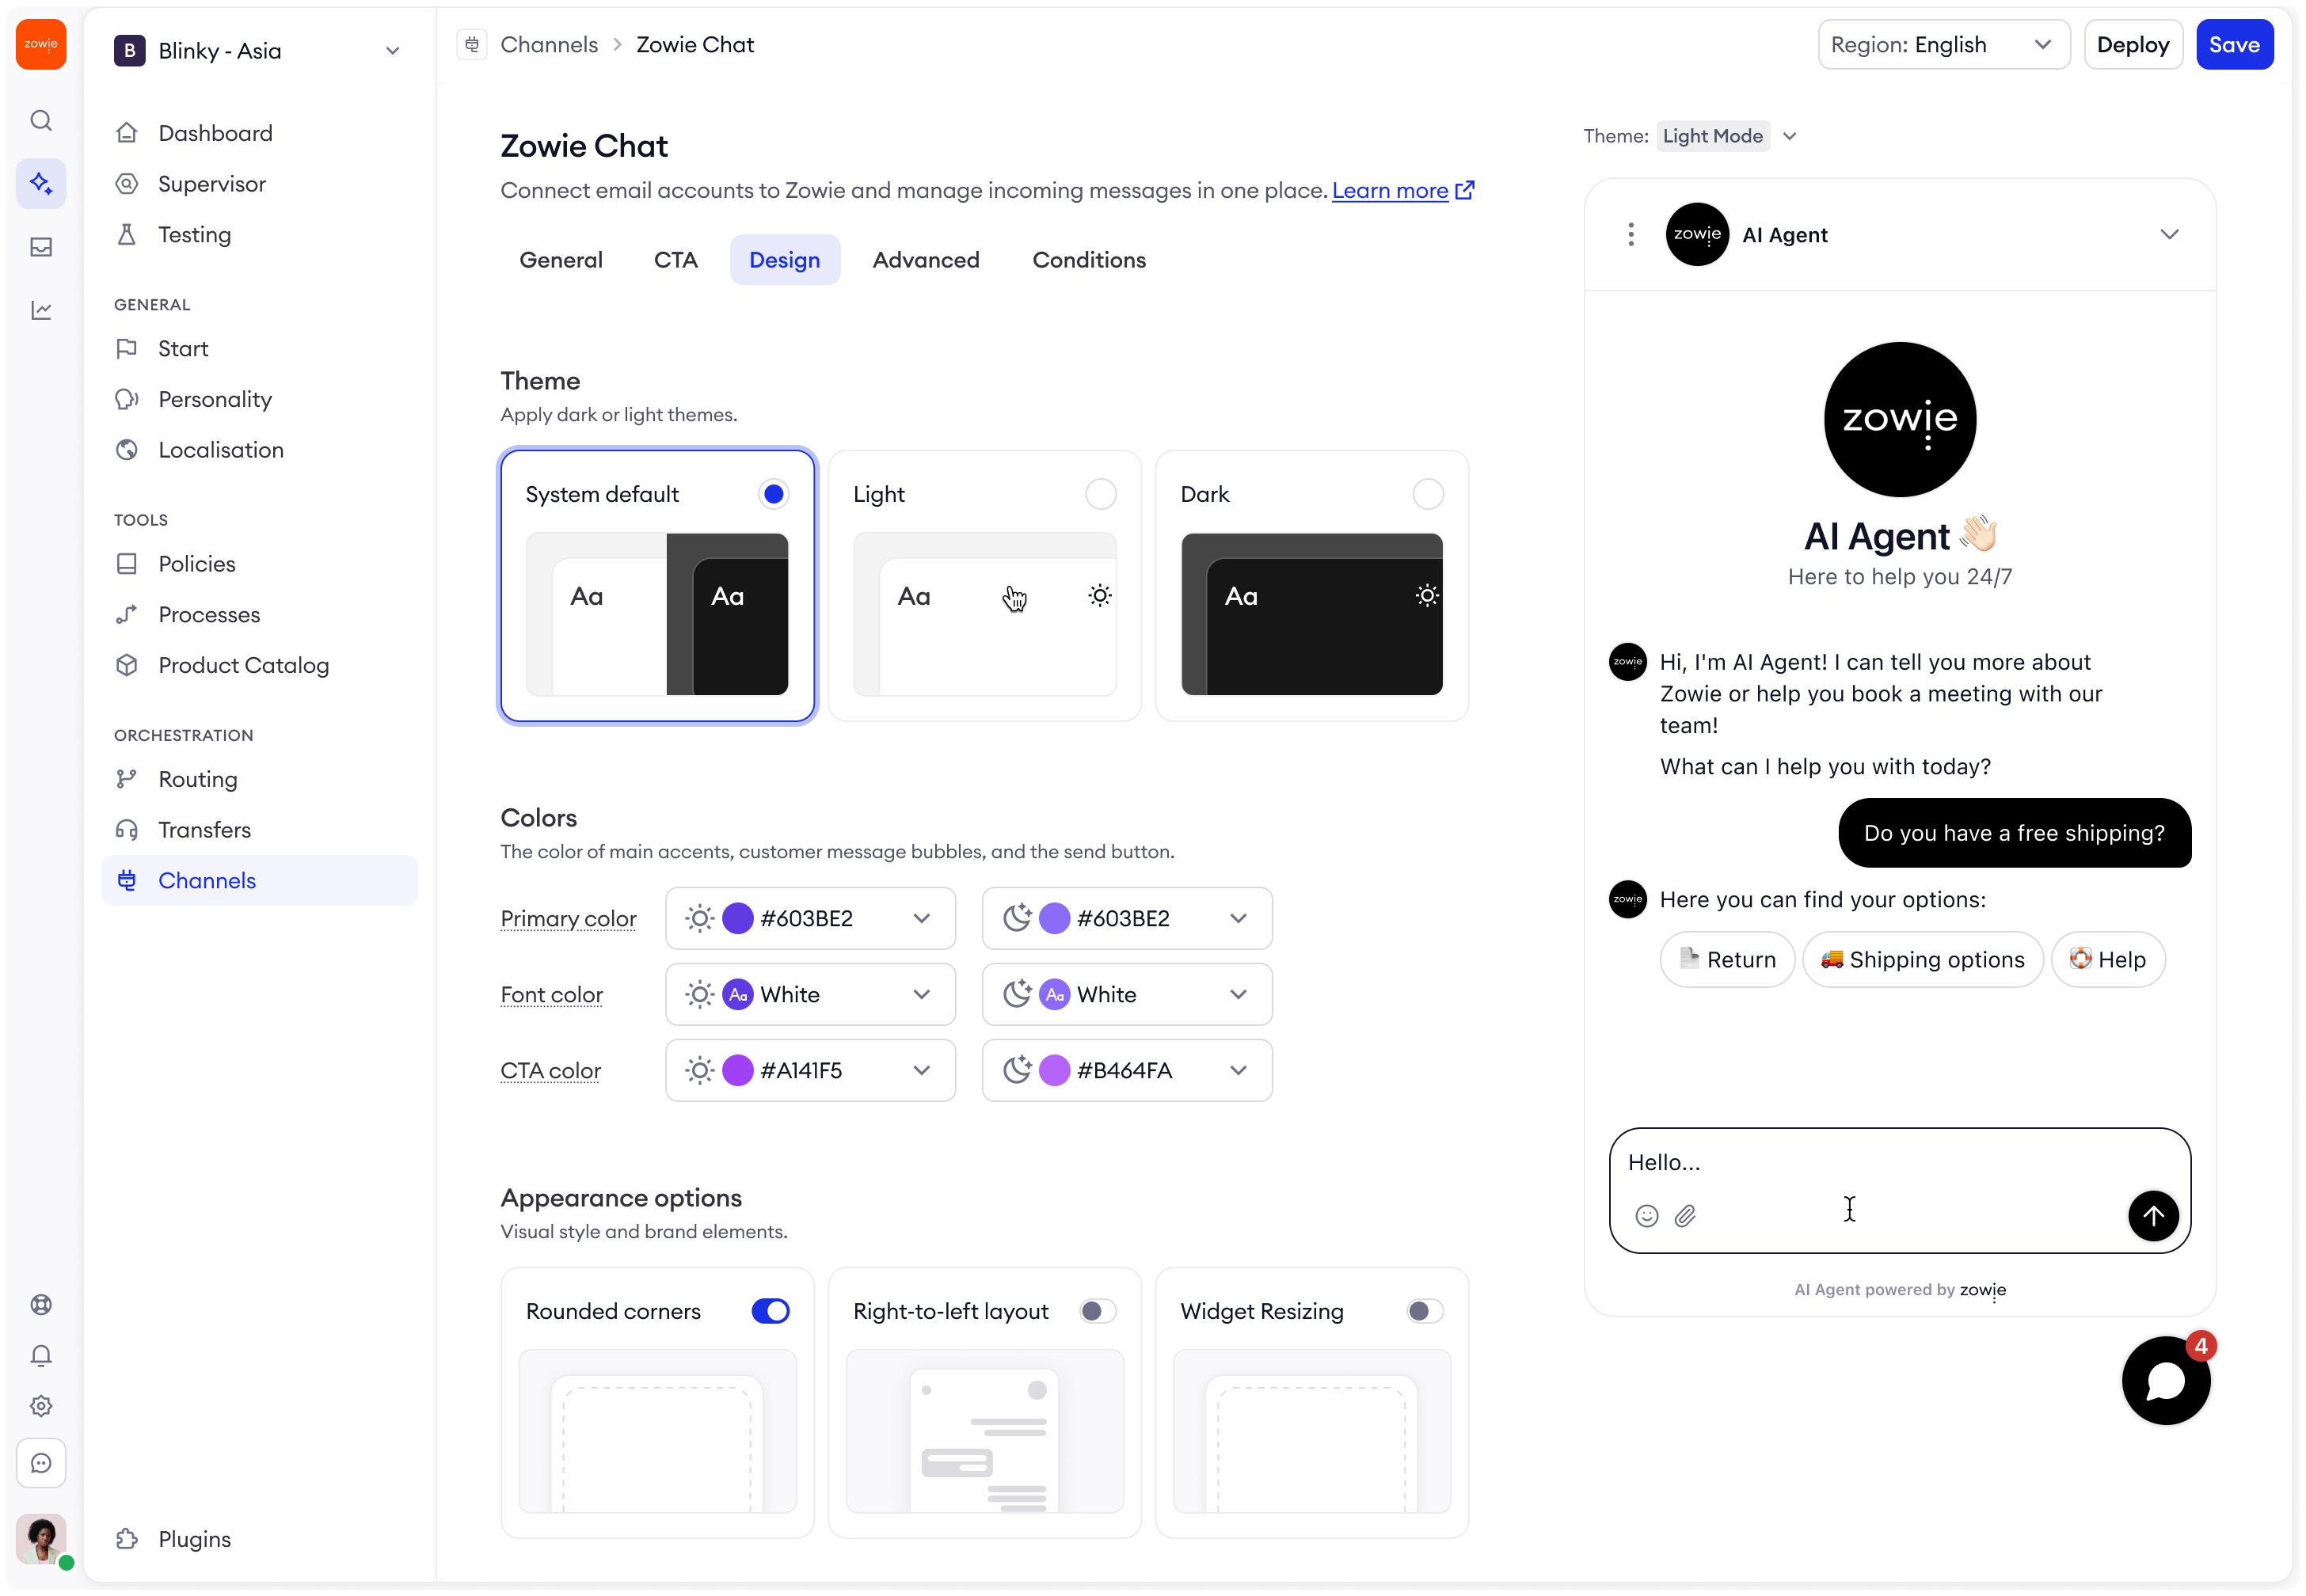Open light mode Font color dropdown
Viewport: 2306px width, 1596px height.
(810, 995)
